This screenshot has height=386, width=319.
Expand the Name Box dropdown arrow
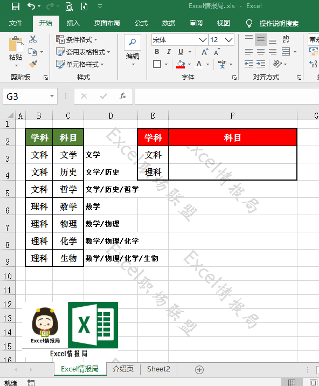[x=52, y=96]
